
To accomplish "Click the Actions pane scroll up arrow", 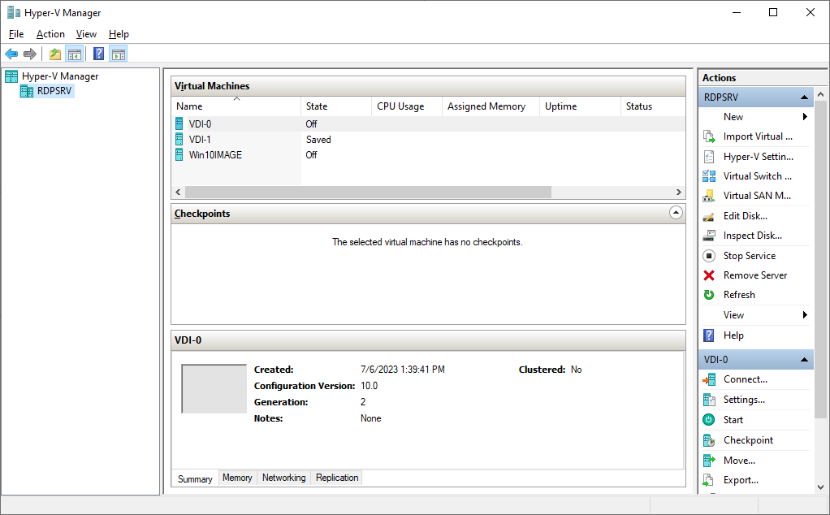I will click(x=820, y=95).
